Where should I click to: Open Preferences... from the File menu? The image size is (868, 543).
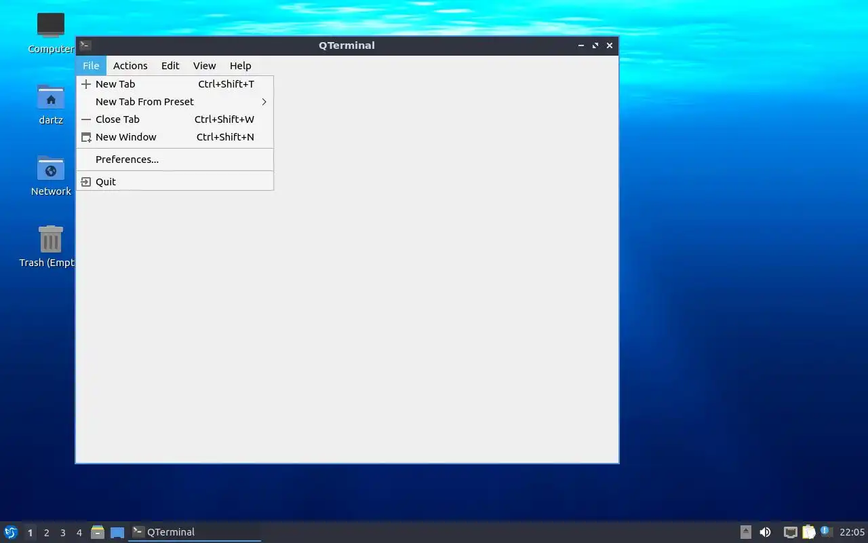coord(175,160)
